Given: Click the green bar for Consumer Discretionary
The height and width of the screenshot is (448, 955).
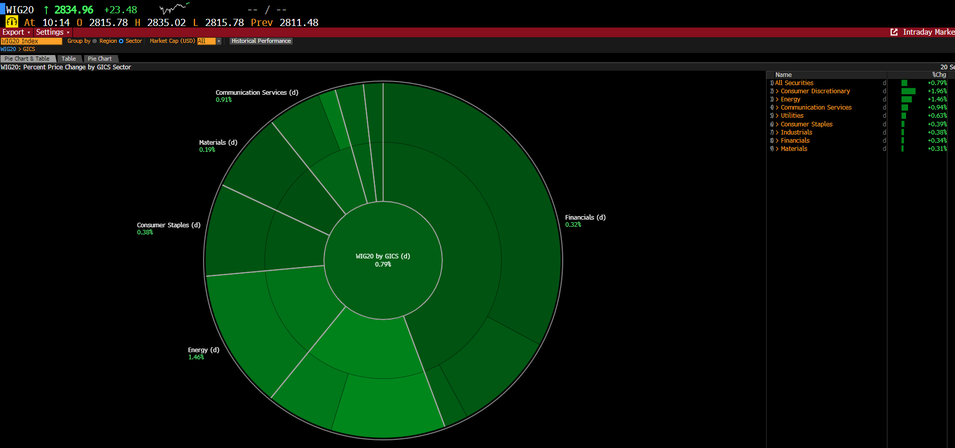Looking at the screenshot, I should coord(909,91).
